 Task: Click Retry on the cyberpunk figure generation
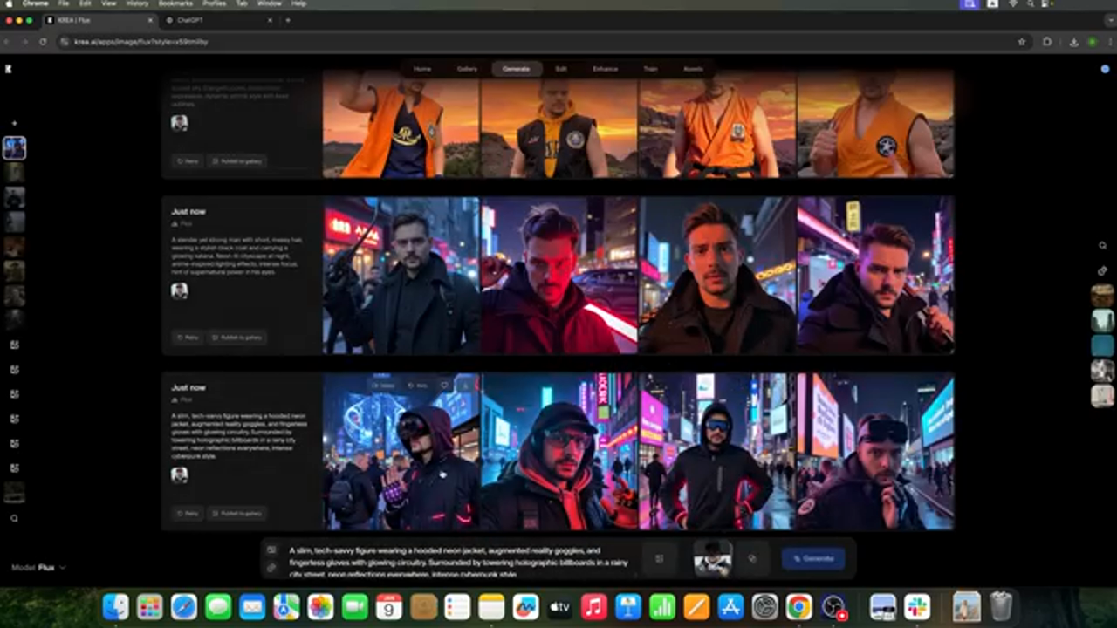188,513
